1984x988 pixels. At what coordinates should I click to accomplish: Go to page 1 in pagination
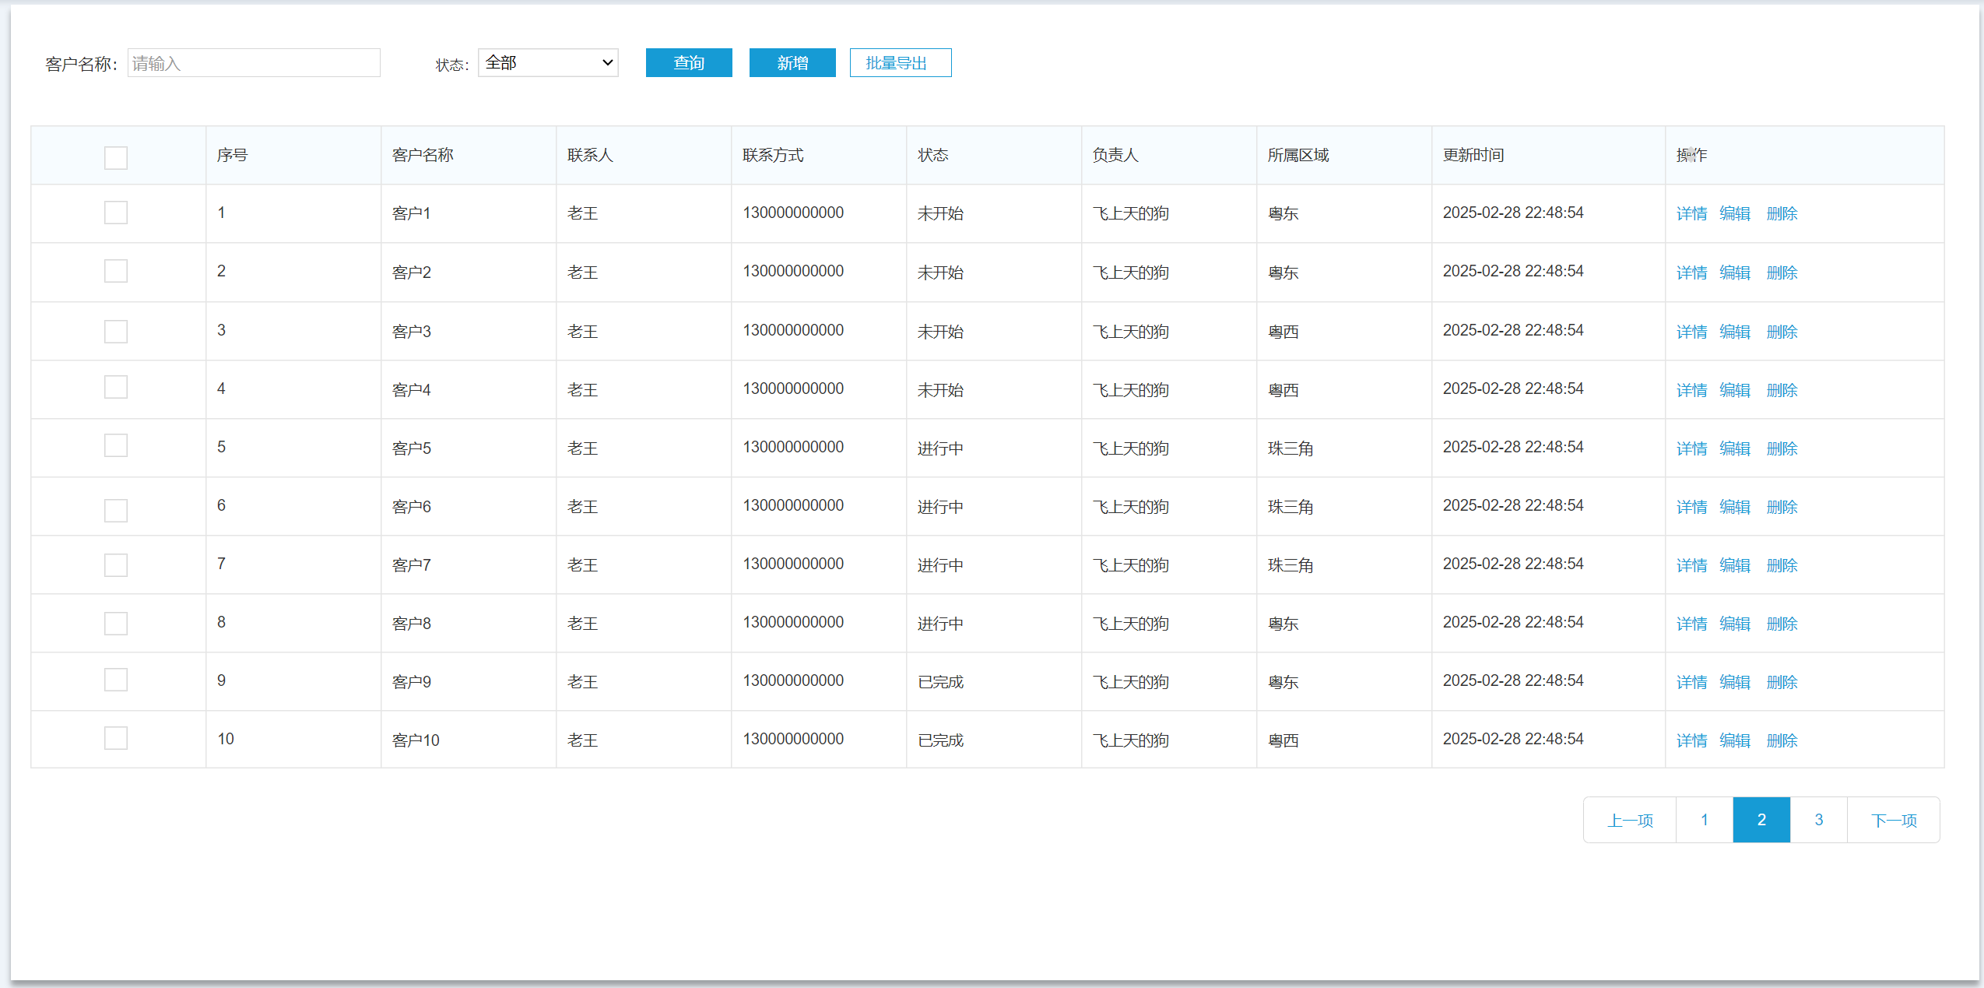point(1704,820)
